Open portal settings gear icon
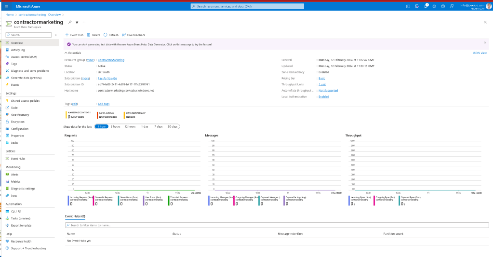 pos(434,6)
